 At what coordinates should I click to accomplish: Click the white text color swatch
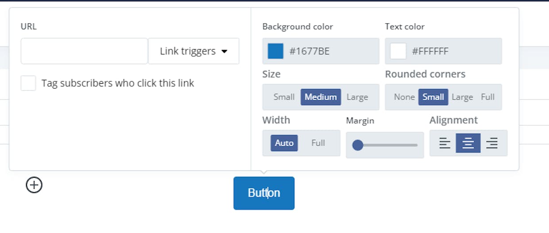[398, 51]
